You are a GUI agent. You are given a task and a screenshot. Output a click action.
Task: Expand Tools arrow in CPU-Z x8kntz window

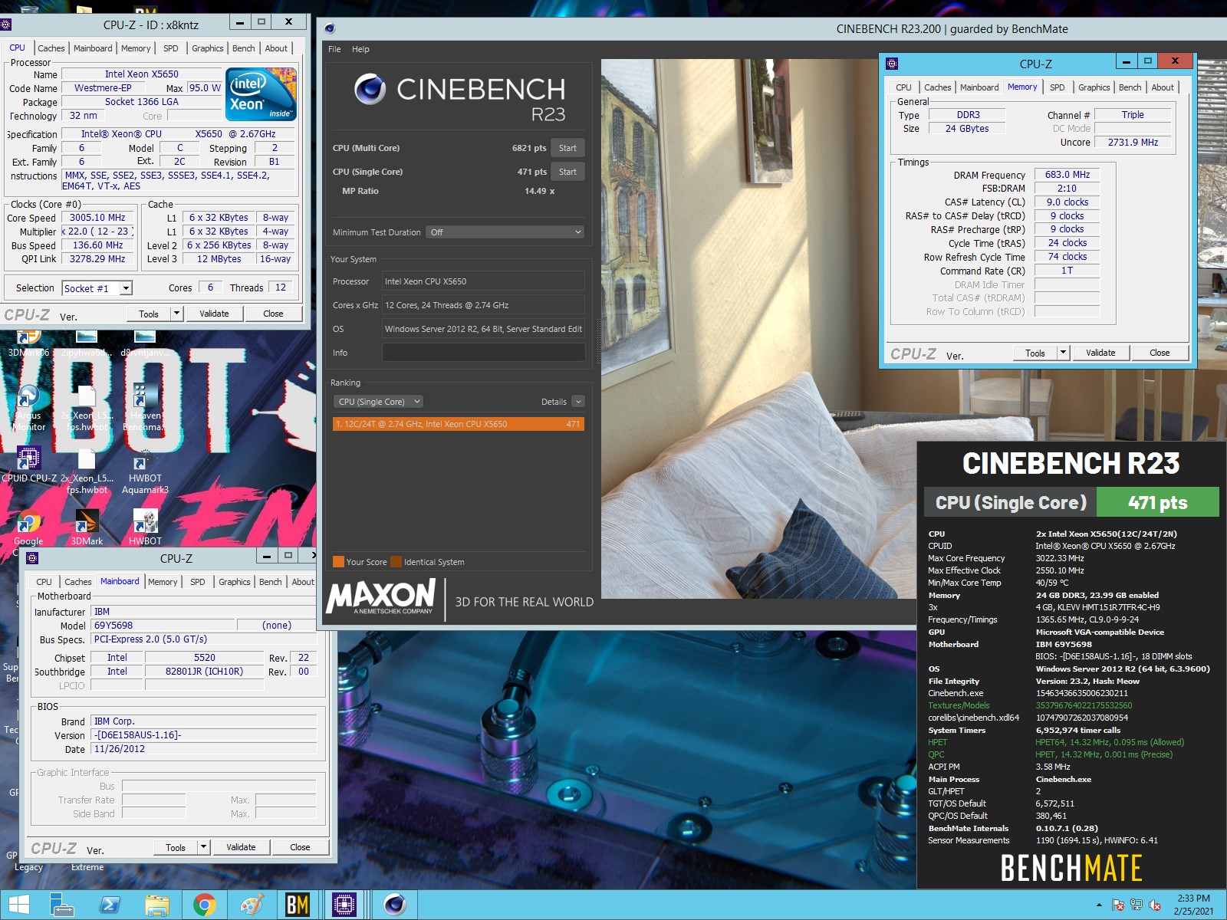coord(177,314)
